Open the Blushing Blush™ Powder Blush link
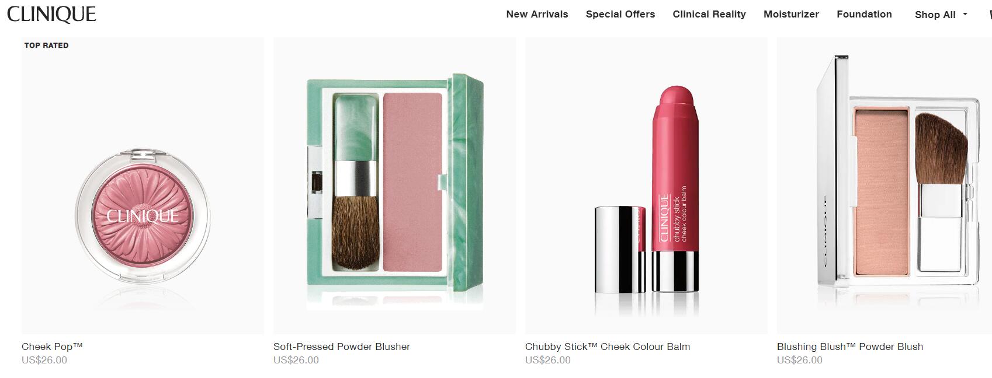The image size is (992, 378). (850, 346)
